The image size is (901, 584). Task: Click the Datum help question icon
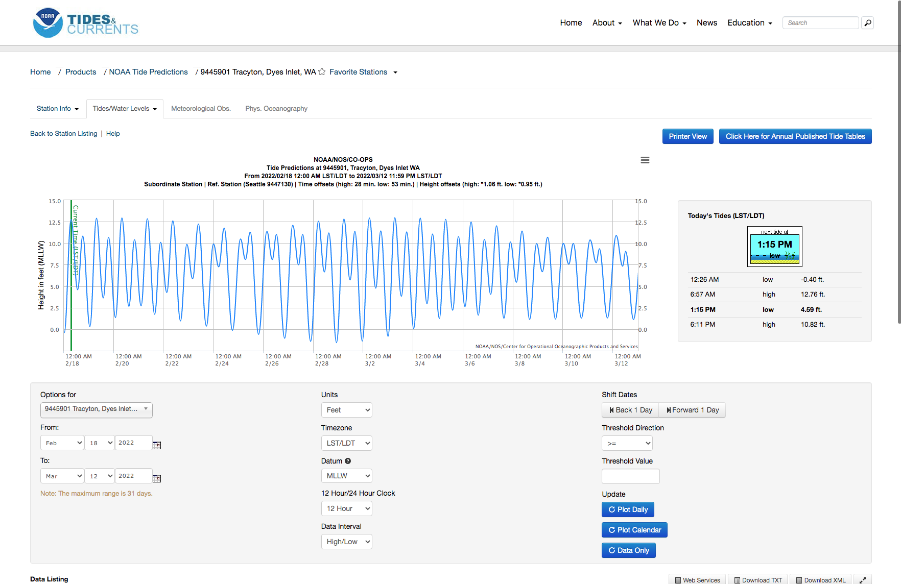coord(348,461)
